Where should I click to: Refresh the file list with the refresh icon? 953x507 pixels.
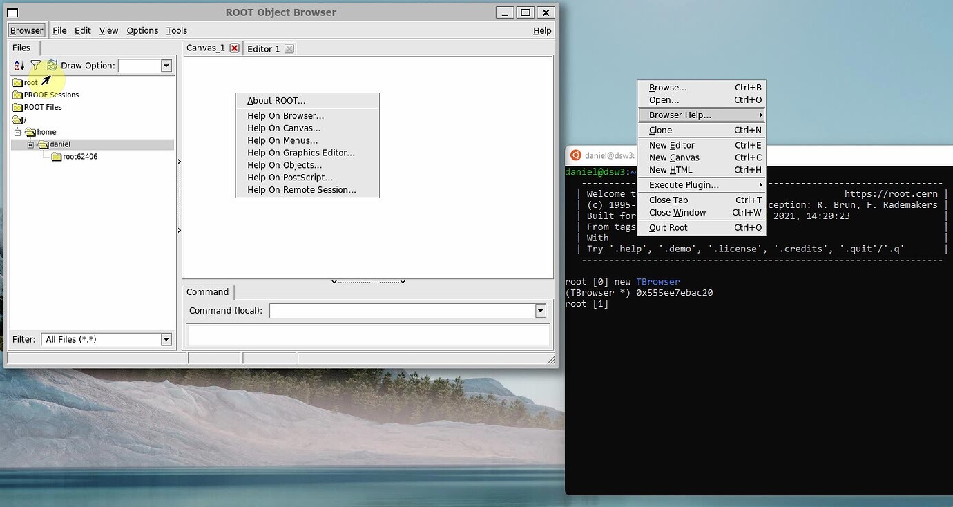pyautogui.click(x=52, y=65)
